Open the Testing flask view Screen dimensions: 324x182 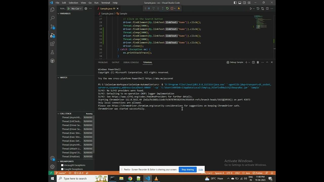[x=52, y=52]
